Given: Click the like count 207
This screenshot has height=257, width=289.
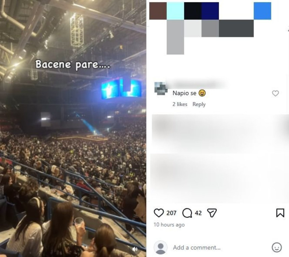Looking at the screenshot, I should point(171,213).
